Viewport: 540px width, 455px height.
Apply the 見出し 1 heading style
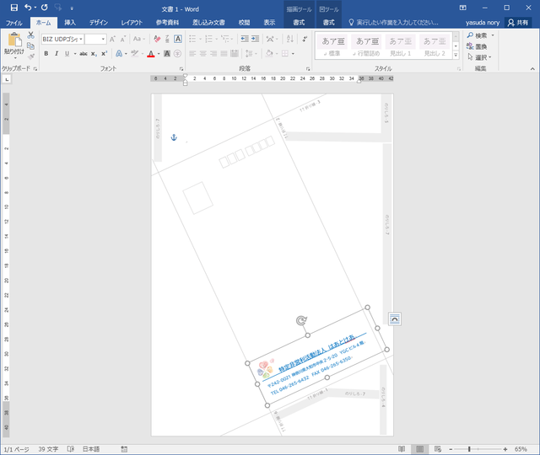click(x=401, y=45)
